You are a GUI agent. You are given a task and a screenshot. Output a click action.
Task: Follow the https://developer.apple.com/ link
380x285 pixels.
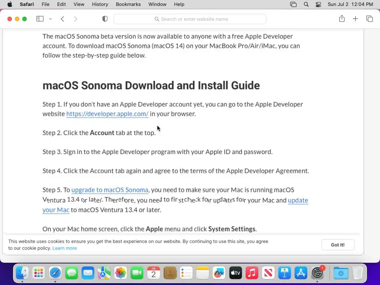click(107, 114)
